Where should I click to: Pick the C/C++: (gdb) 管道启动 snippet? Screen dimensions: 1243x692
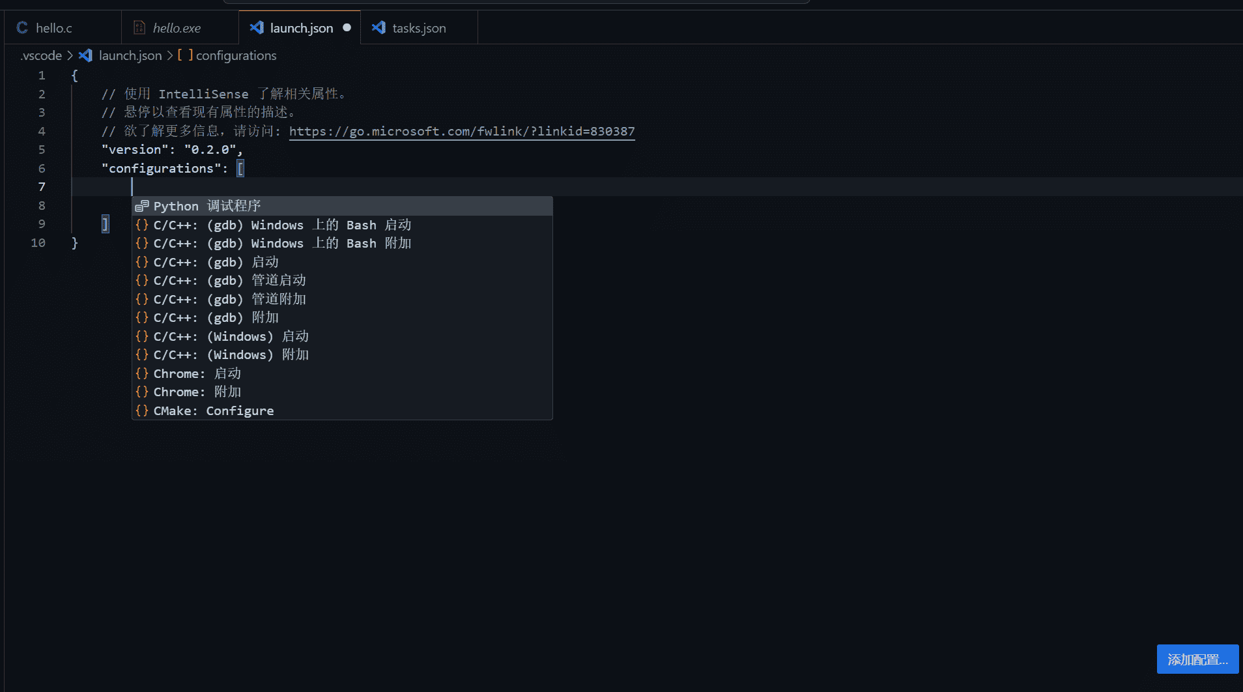342,280
